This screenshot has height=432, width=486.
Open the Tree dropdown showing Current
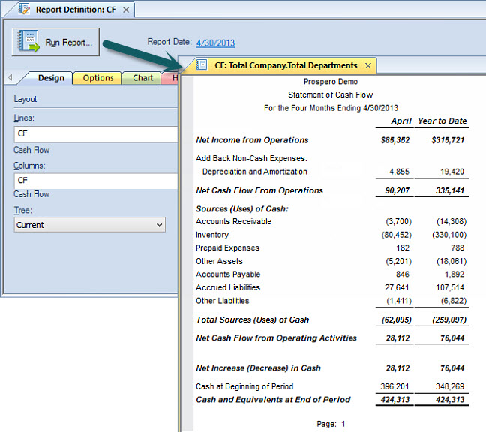[x=90, y=225]
